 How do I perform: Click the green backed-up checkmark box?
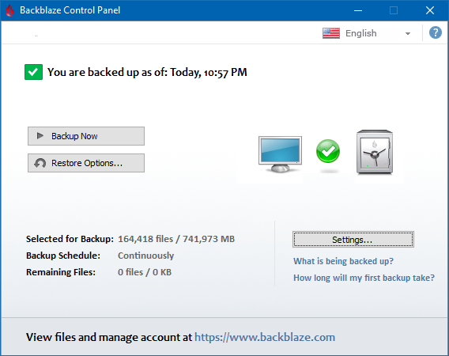[x=33, y=72]
